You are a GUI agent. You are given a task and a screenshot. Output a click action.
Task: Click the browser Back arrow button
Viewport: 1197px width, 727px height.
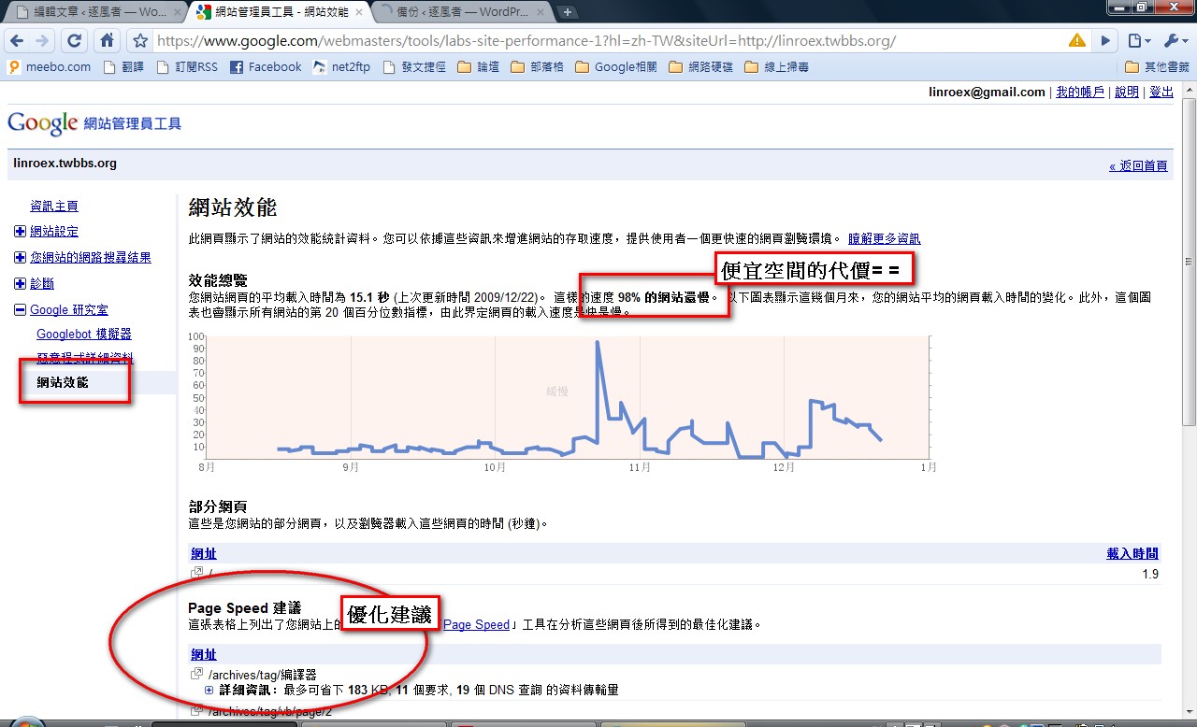tap(17, 41)
